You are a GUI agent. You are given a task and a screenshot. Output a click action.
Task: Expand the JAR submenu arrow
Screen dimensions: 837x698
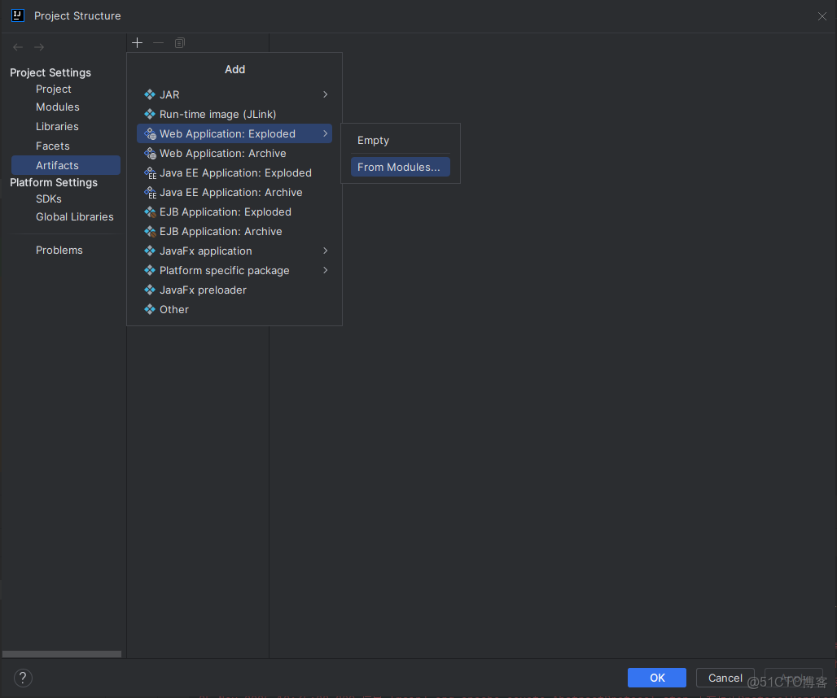point(325,94)
